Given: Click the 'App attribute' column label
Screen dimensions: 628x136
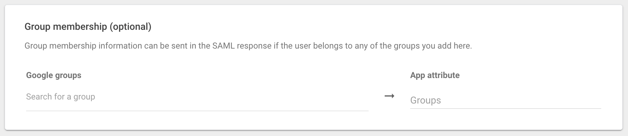Looking at the screenshot, I should [435, 75].
